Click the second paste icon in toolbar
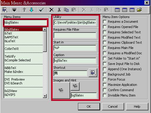The height and width of the screenshot is (113, 151). click(x=106, y=10)
